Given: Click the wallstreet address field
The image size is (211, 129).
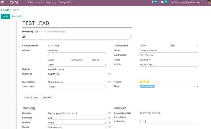Looking at the screenshot, I should [x=77, y=50].
